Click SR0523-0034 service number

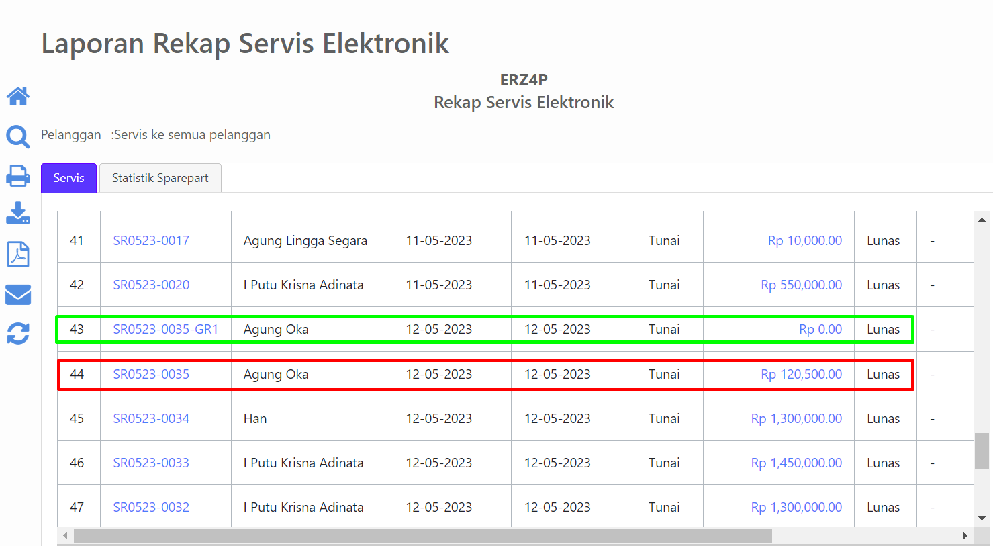coord(151,418)
